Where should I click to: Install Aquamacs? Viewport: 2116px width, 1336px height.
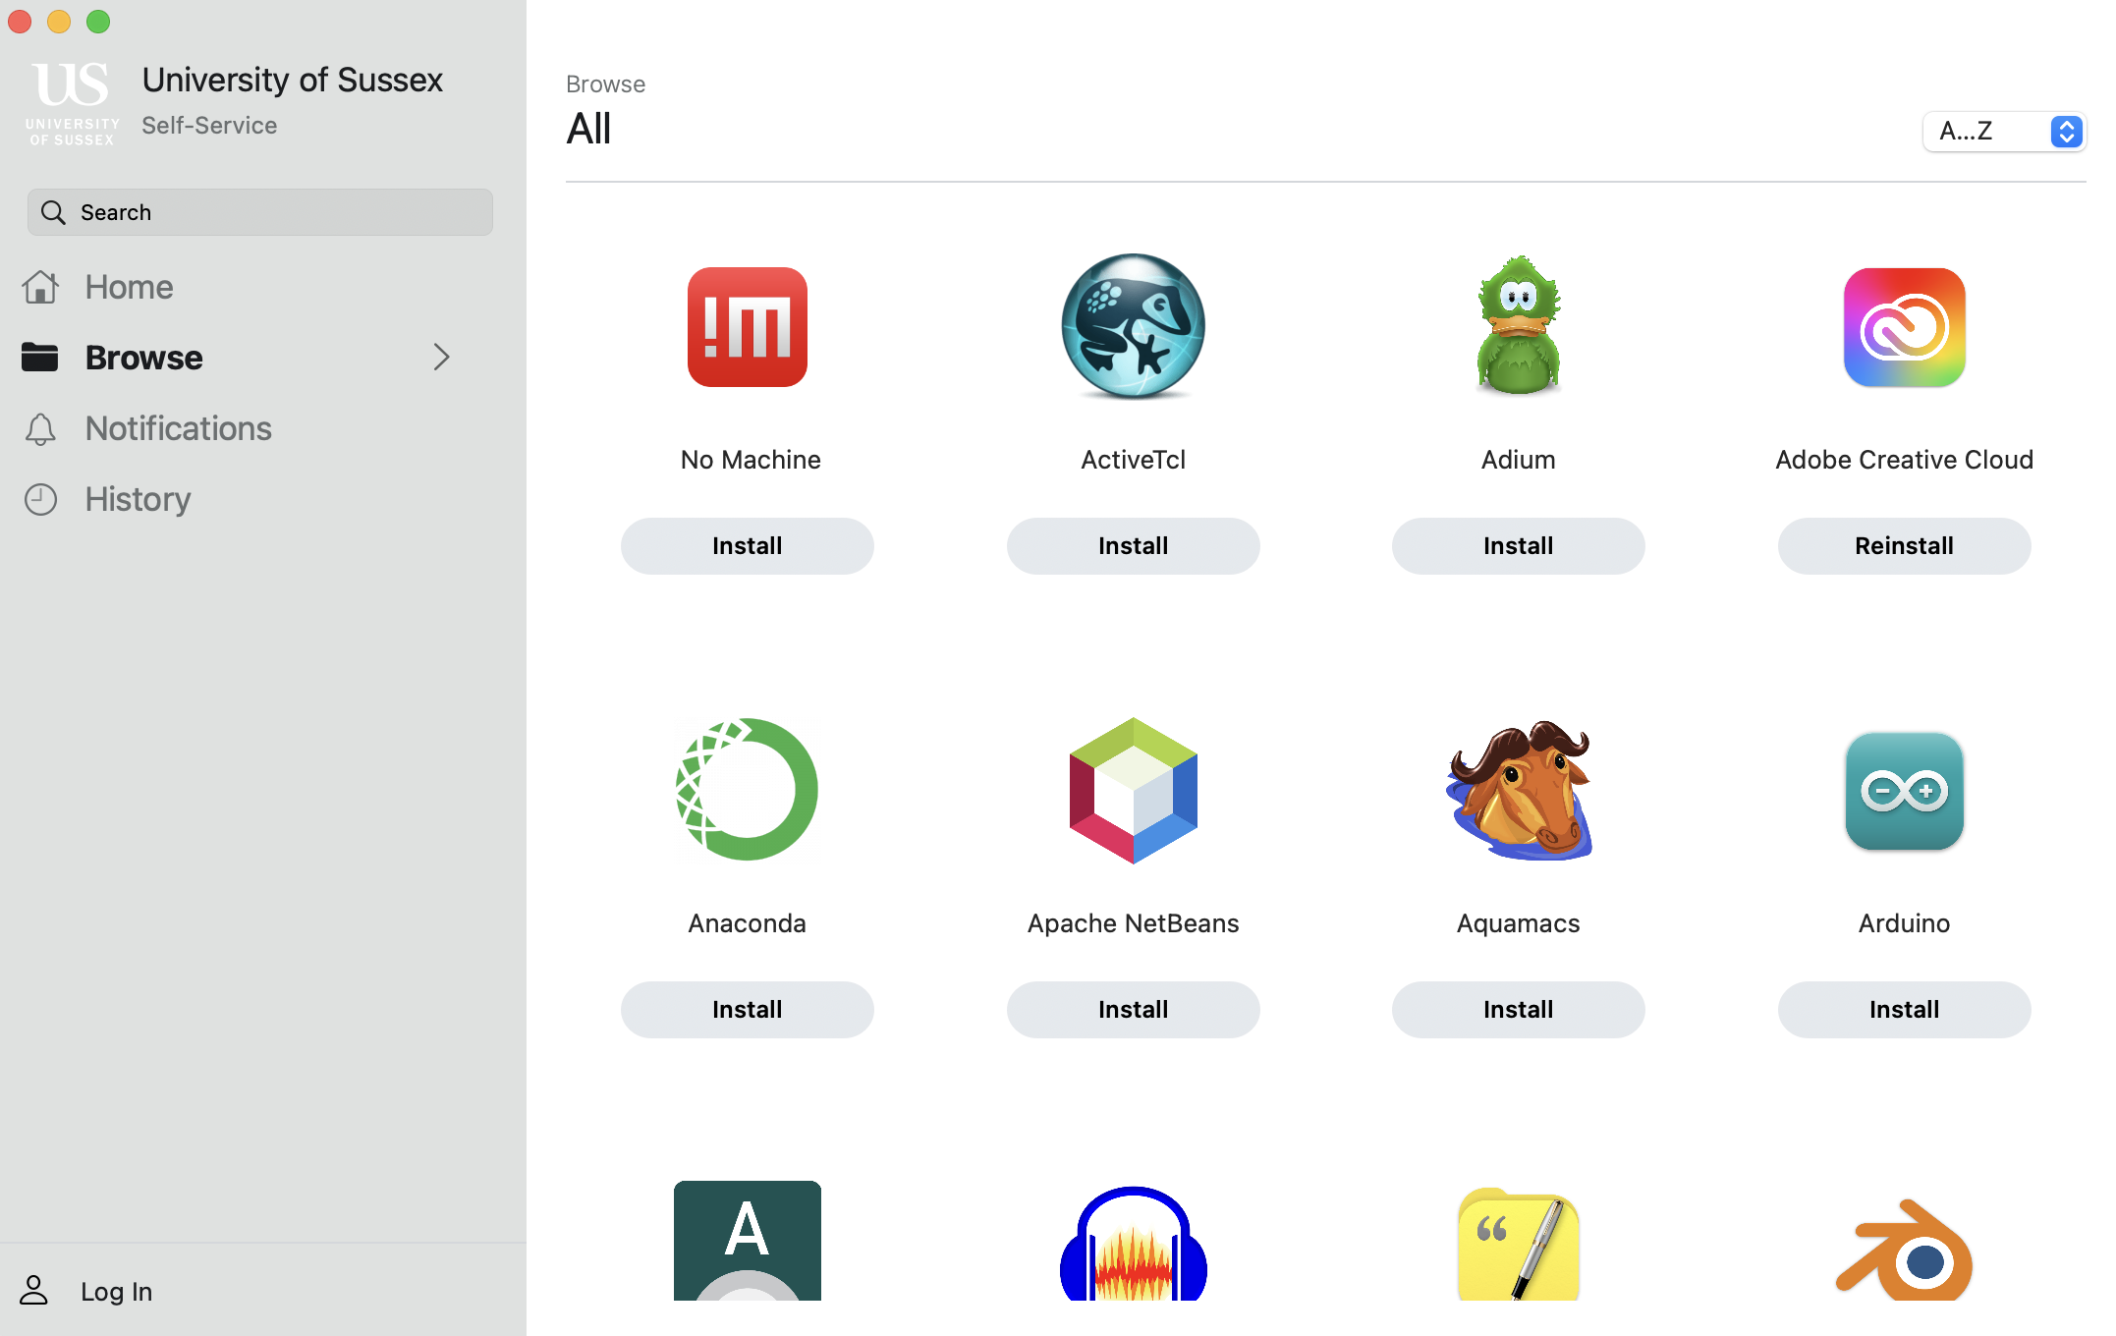click(x=1518, y=1010)
